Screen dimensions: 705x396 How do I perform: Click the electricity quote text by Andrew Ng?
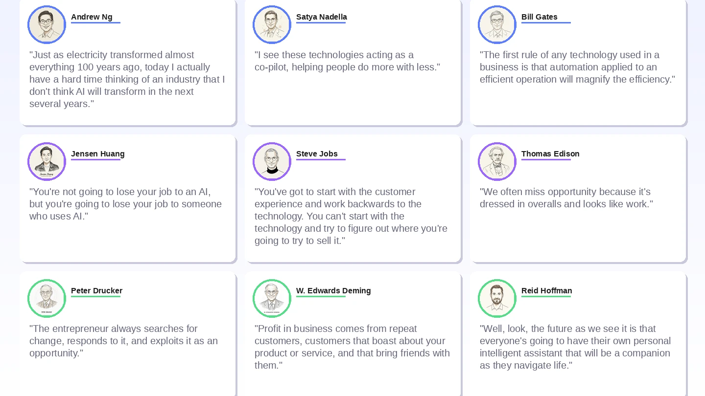coord(127,79)
